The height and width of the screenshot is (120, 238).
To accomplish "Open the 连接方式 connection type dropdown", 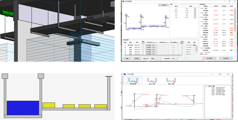I will 156,58.
